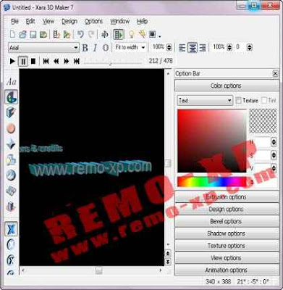
Task: Click the X style icon in sidebar
Action: 11,229
